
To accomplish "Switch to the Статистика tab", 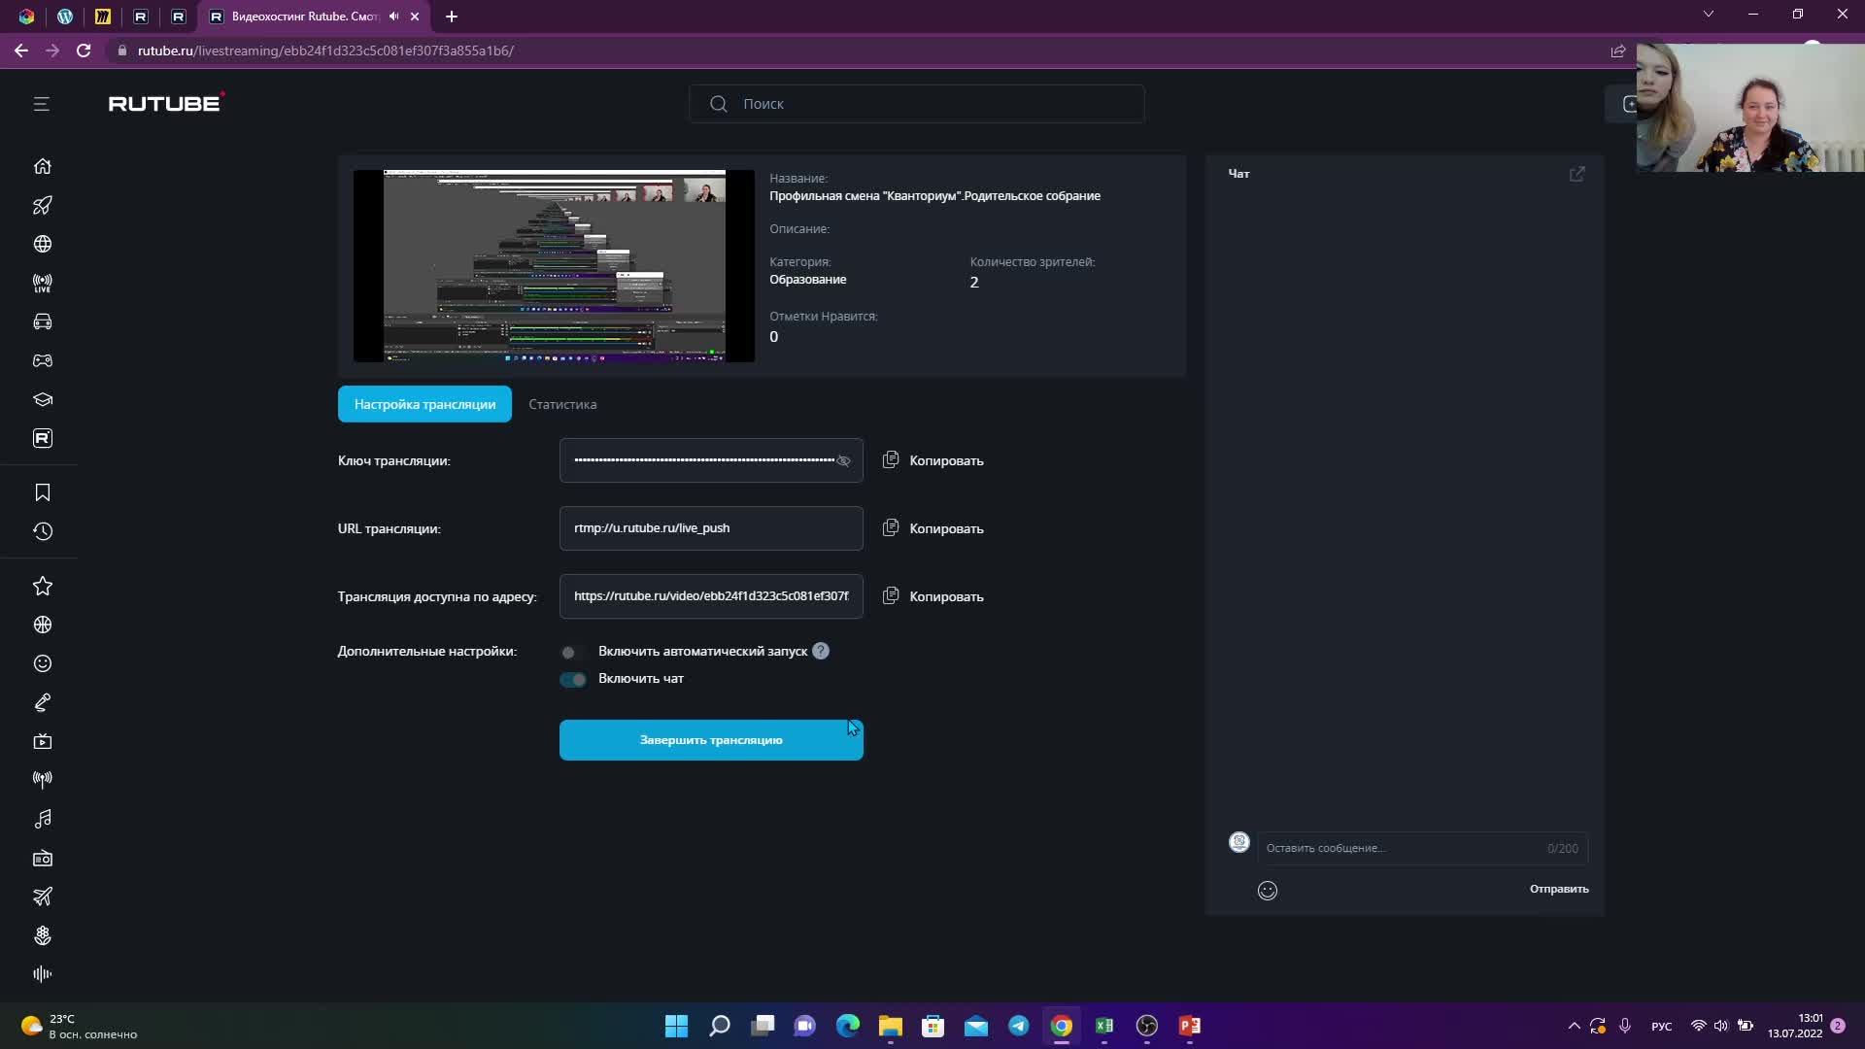I will tap(562, 404).
